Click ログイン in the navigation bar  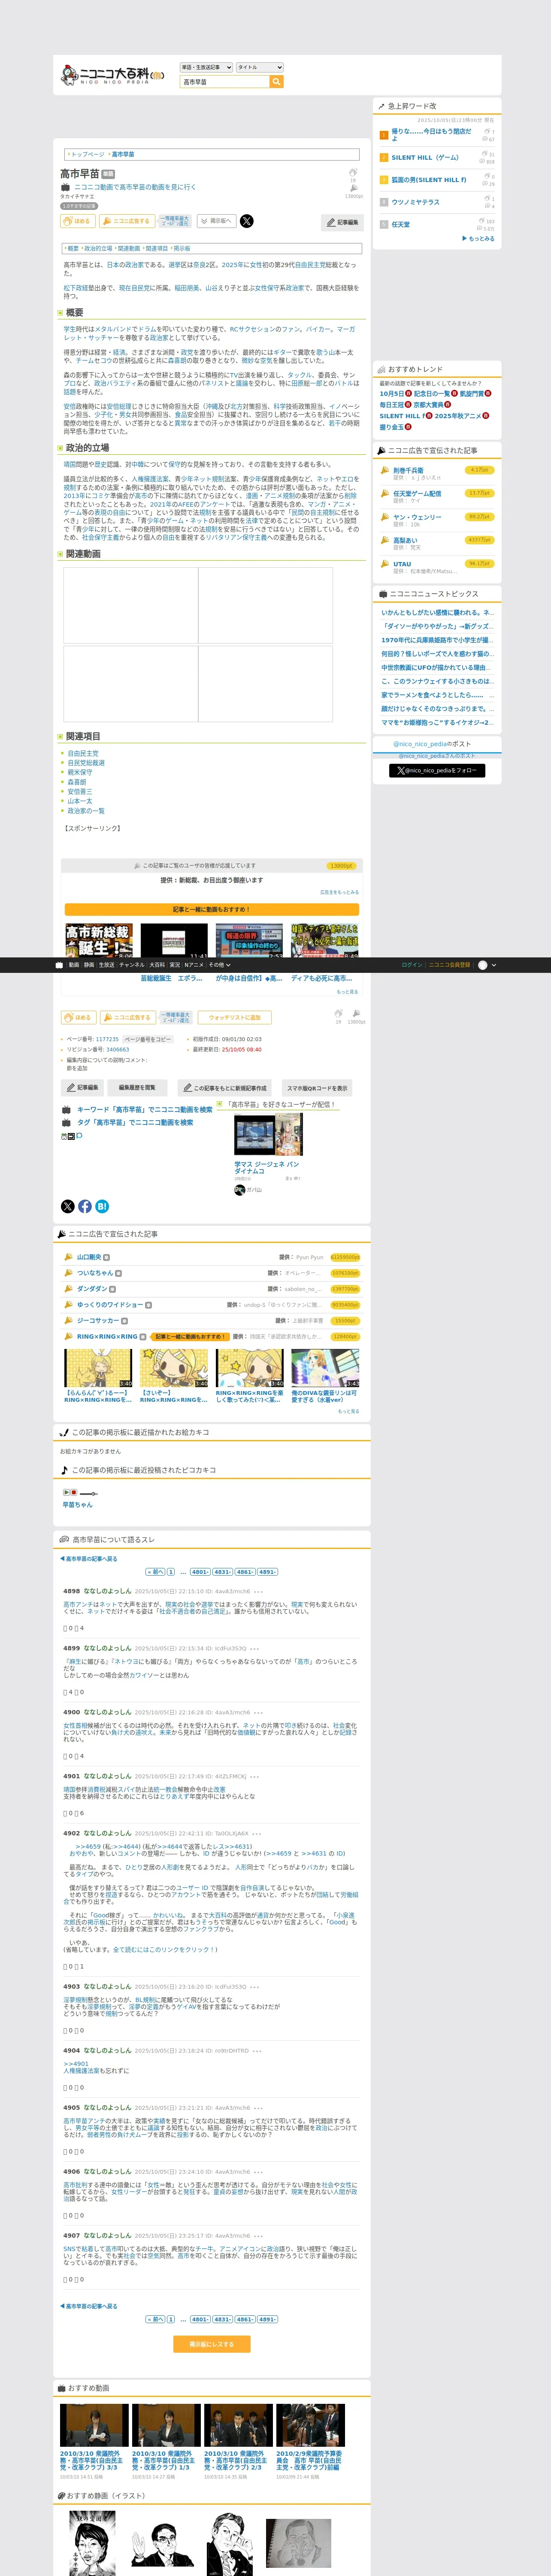coord(411,965)
